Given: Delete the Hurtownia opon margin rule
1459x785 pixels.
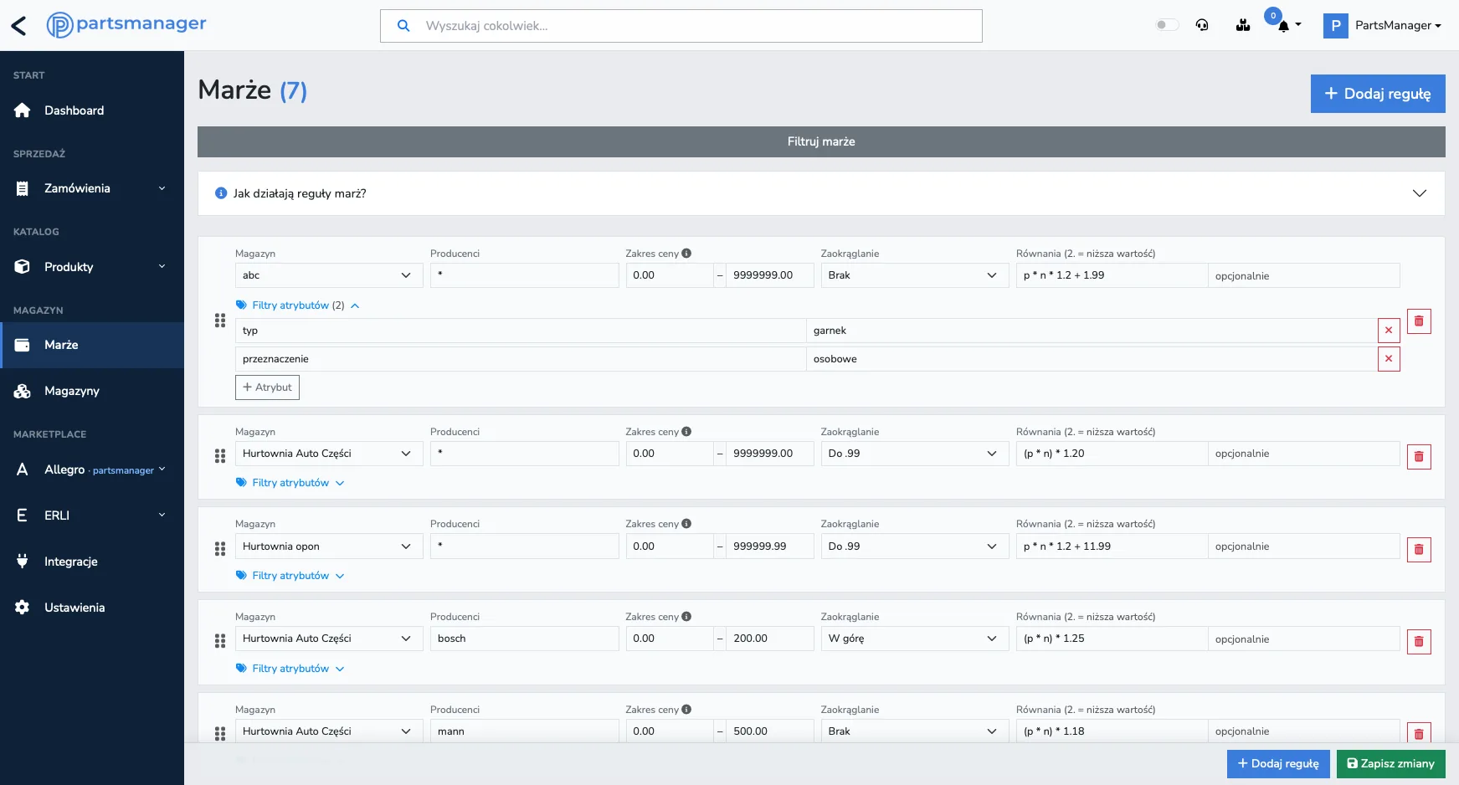Looking at the screenshot, I should pyautogui.click(x=1419, y=550).
